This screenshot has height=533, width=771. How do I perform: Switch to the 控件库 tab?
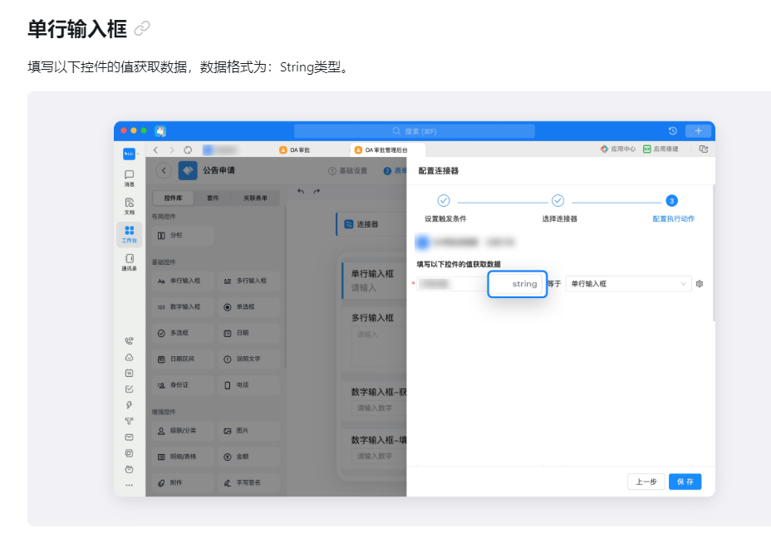(x=173, y=198)
